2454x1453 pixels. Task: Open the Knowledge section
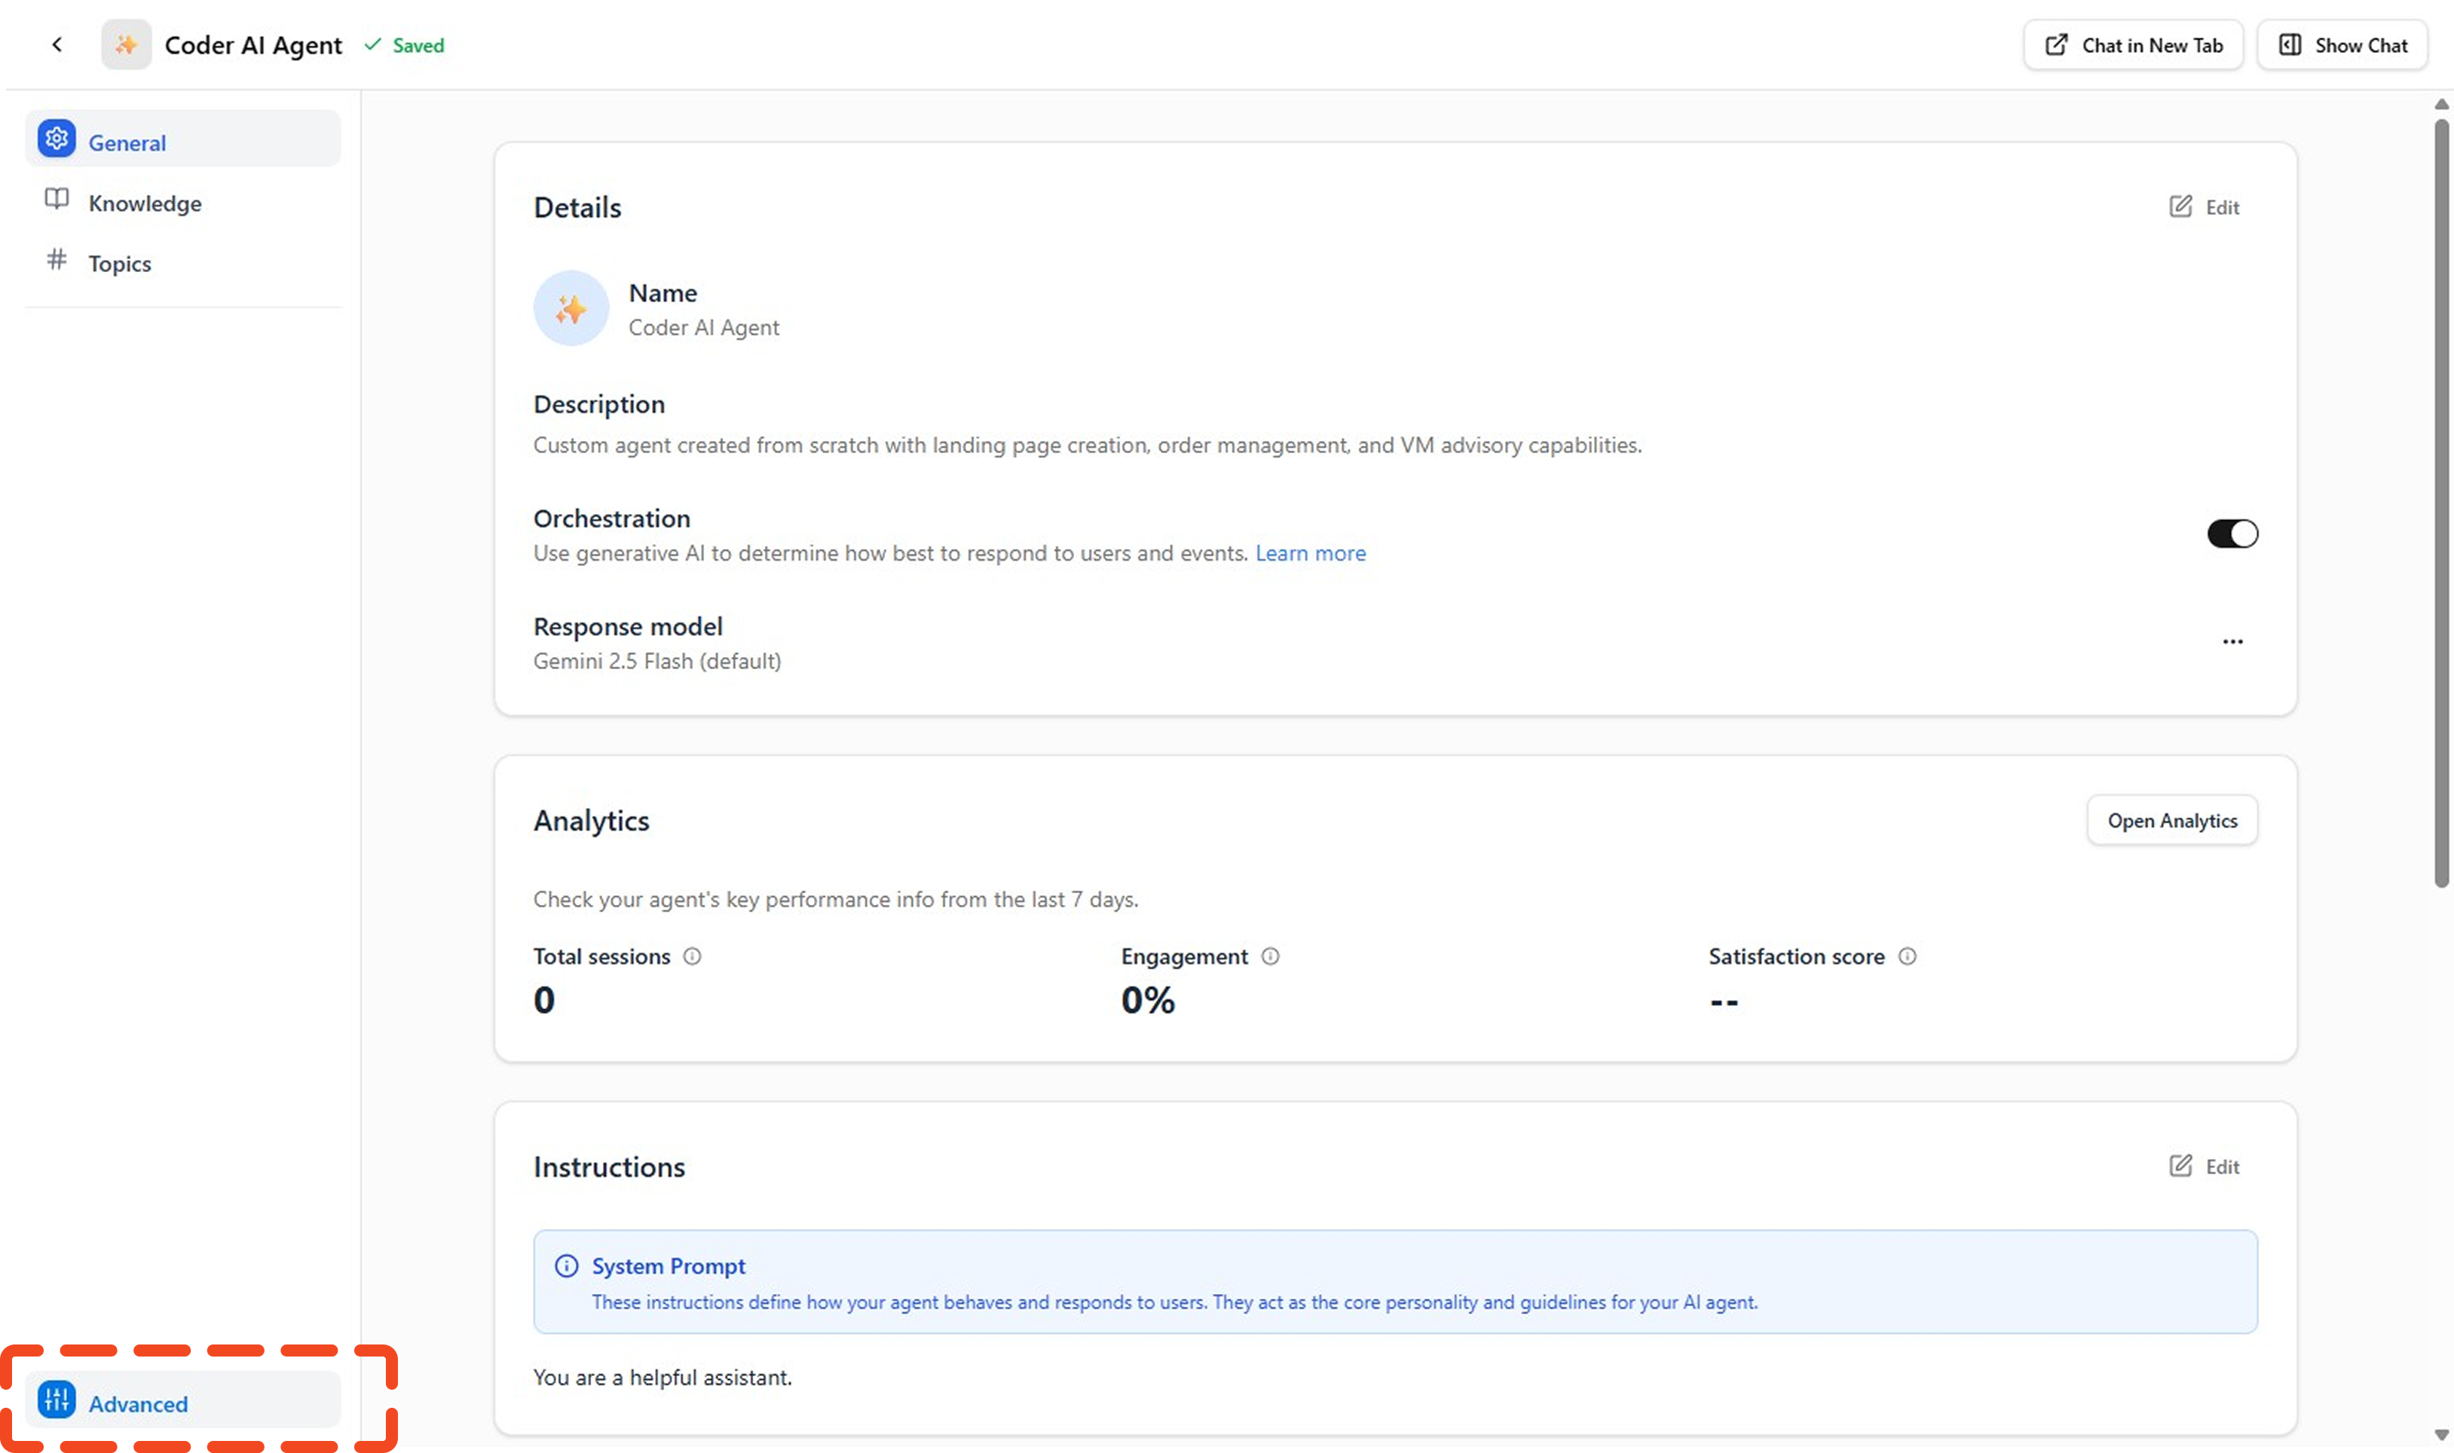pyautogui.click(x=145, y=203)
